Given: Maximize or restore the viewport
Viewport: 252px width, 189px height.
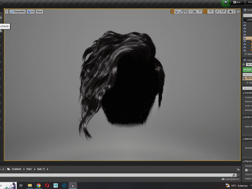Looking at the screenshot, I should tap(238, 12).
